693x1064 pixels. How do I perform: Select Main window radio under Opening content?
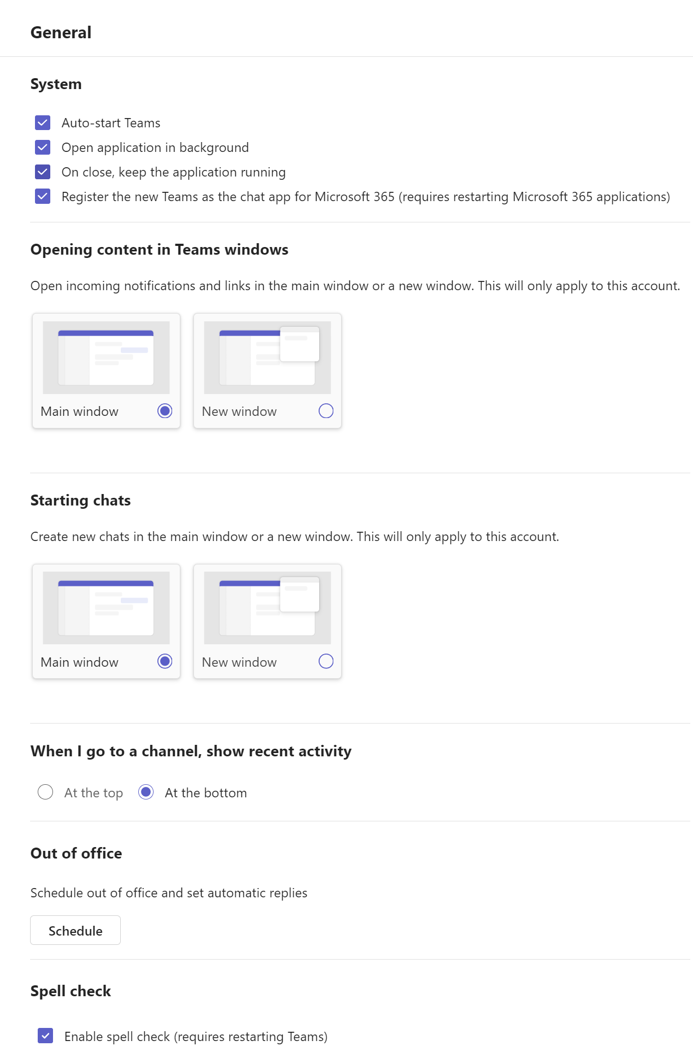point(165,411)
